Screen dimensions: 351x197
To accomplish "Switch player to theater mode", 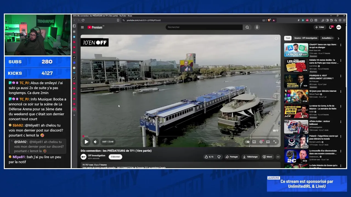I will pyautogui.click(x=268, y=142).
